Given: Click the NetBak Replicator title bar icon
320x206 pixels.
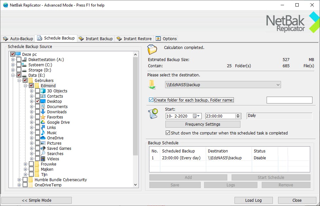Looking at the screenshot, I should (6, 5).
